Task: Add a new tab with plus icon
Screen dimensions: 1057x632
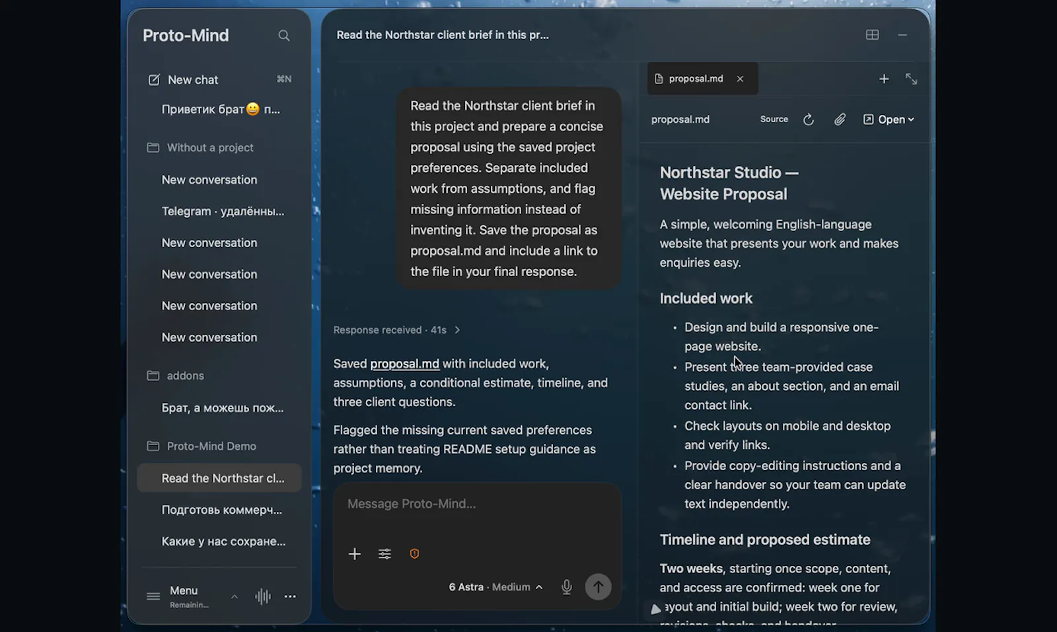Action: click(884, 79)
